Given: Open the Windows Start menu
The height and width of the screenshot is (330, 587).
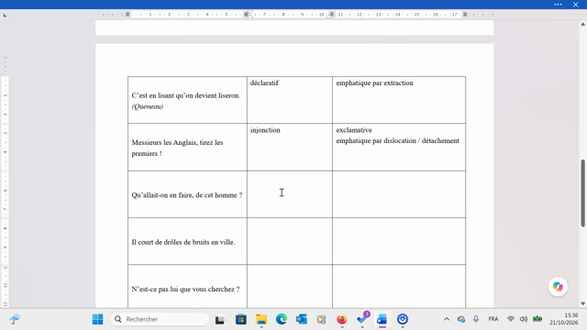Looking at the screenshot, I should tap(98, 319).
